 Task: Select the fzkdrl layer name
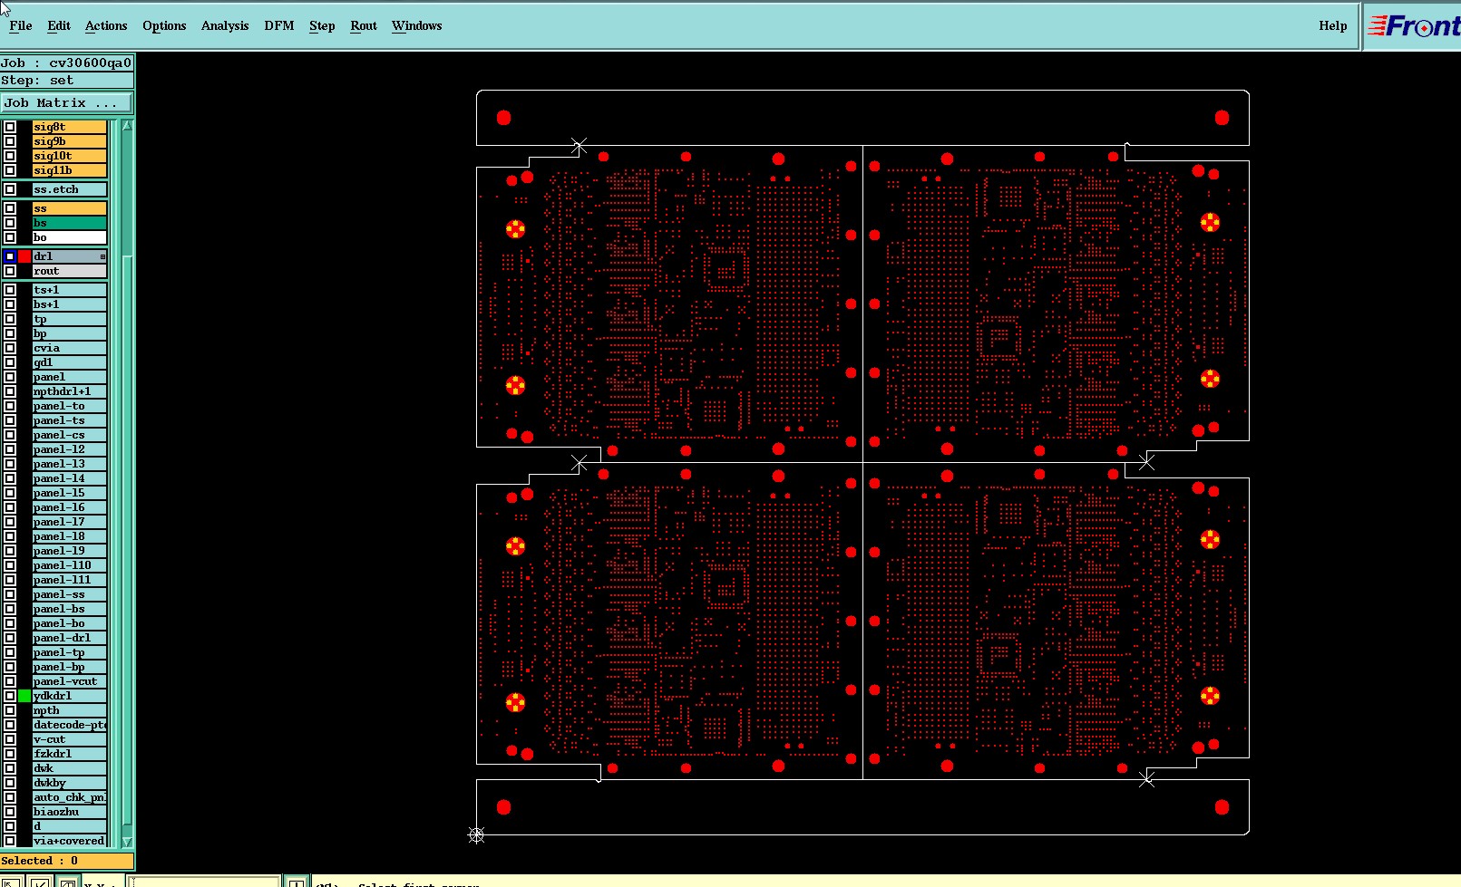click(x=70, y=754)
